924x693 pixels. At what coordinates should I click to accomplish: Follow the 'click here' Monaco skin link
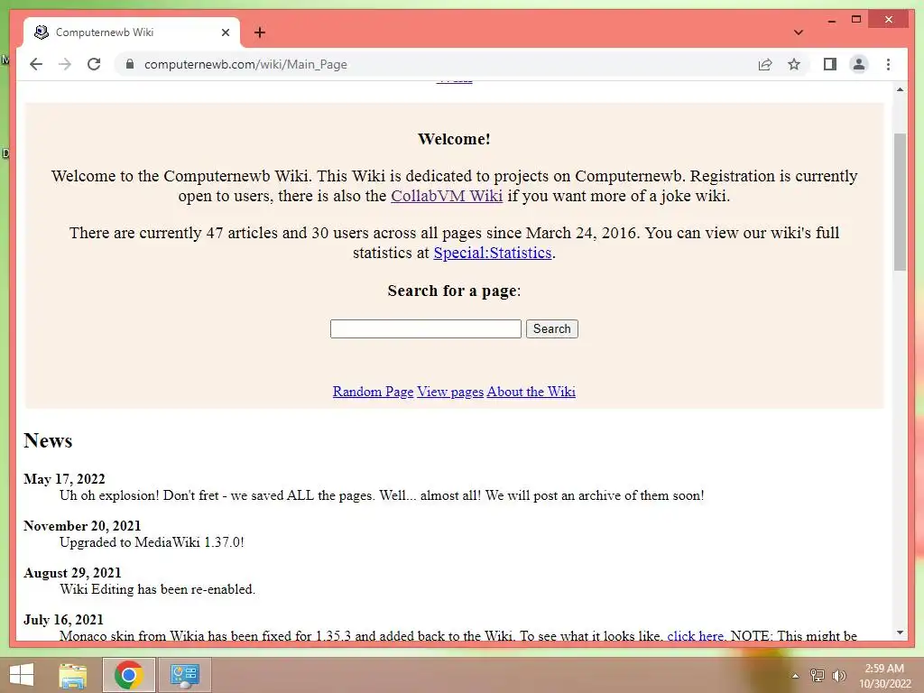696,636
